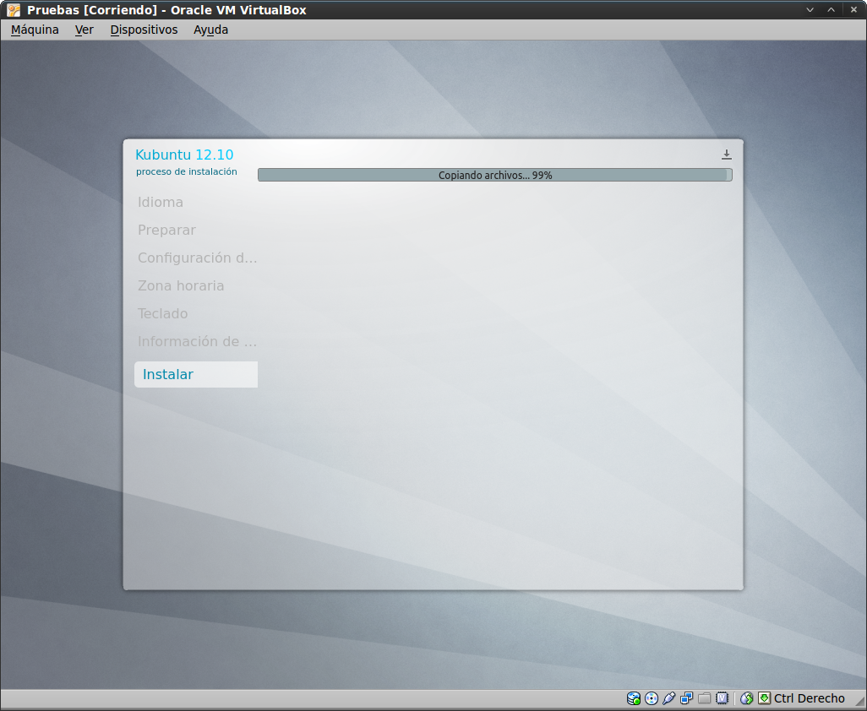Viewport: 867px width, 711px height.
Task: Select the Idioma installation step
Action: (x=161, y=203)
